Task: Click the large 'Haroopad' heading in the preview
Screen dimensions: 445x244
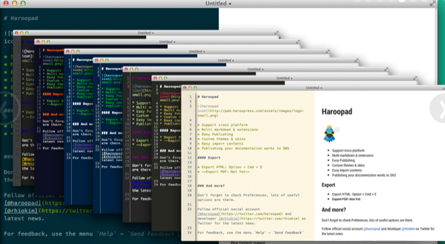Action: [x=337, y=112]
